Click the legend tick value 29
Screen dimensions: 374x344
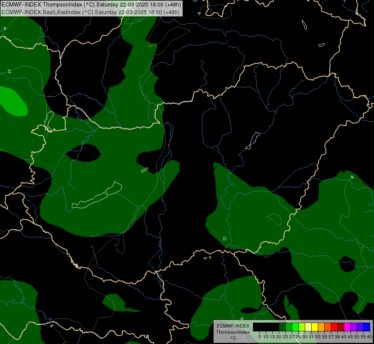298,337
